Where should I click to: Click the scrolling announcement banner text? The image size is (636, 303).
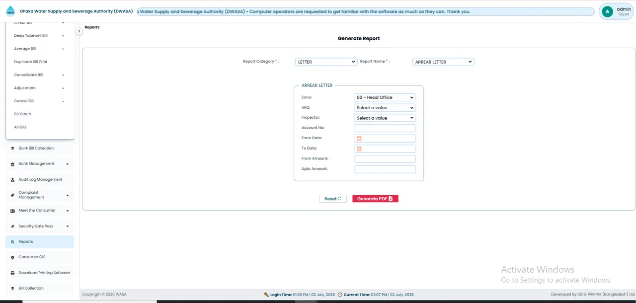click(x=305, y=11)
